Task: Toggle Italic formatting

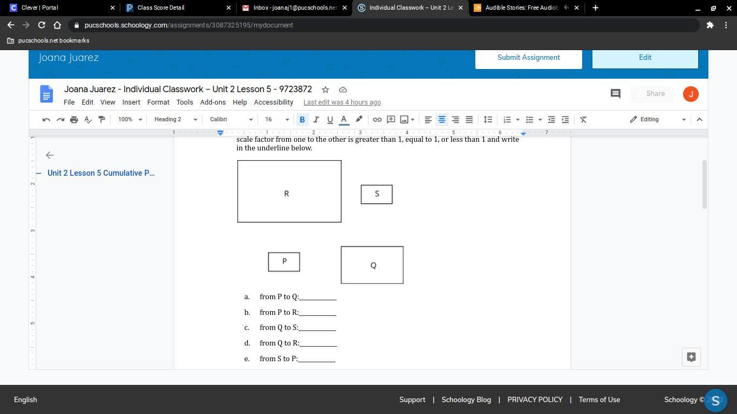Action: click(316, 120)
